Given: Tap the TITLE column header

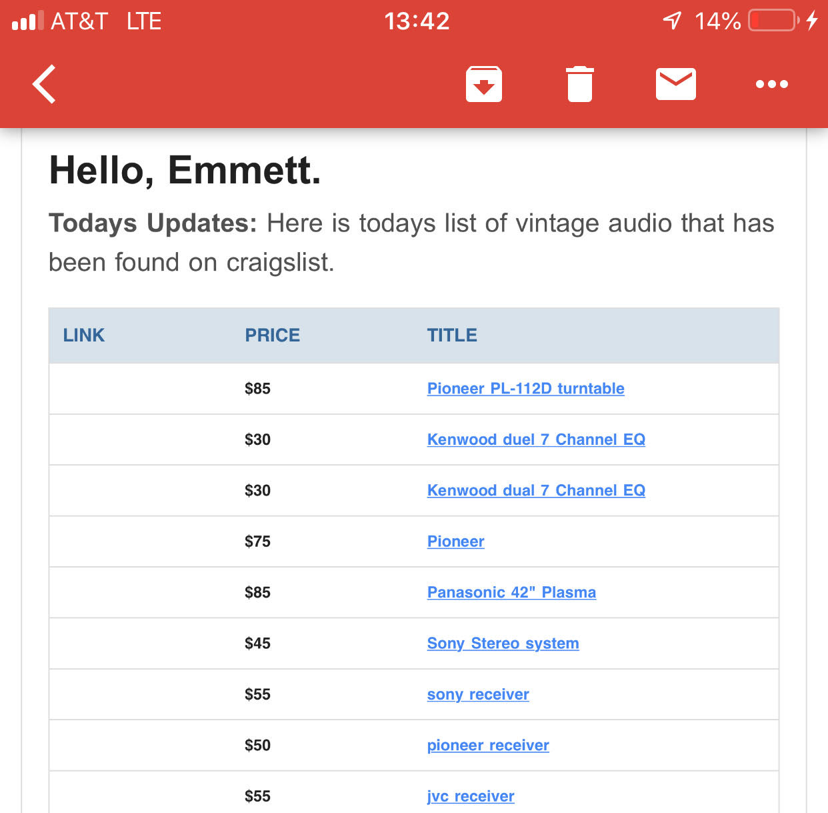Looking at the screenshot, I should click(452, 335).
